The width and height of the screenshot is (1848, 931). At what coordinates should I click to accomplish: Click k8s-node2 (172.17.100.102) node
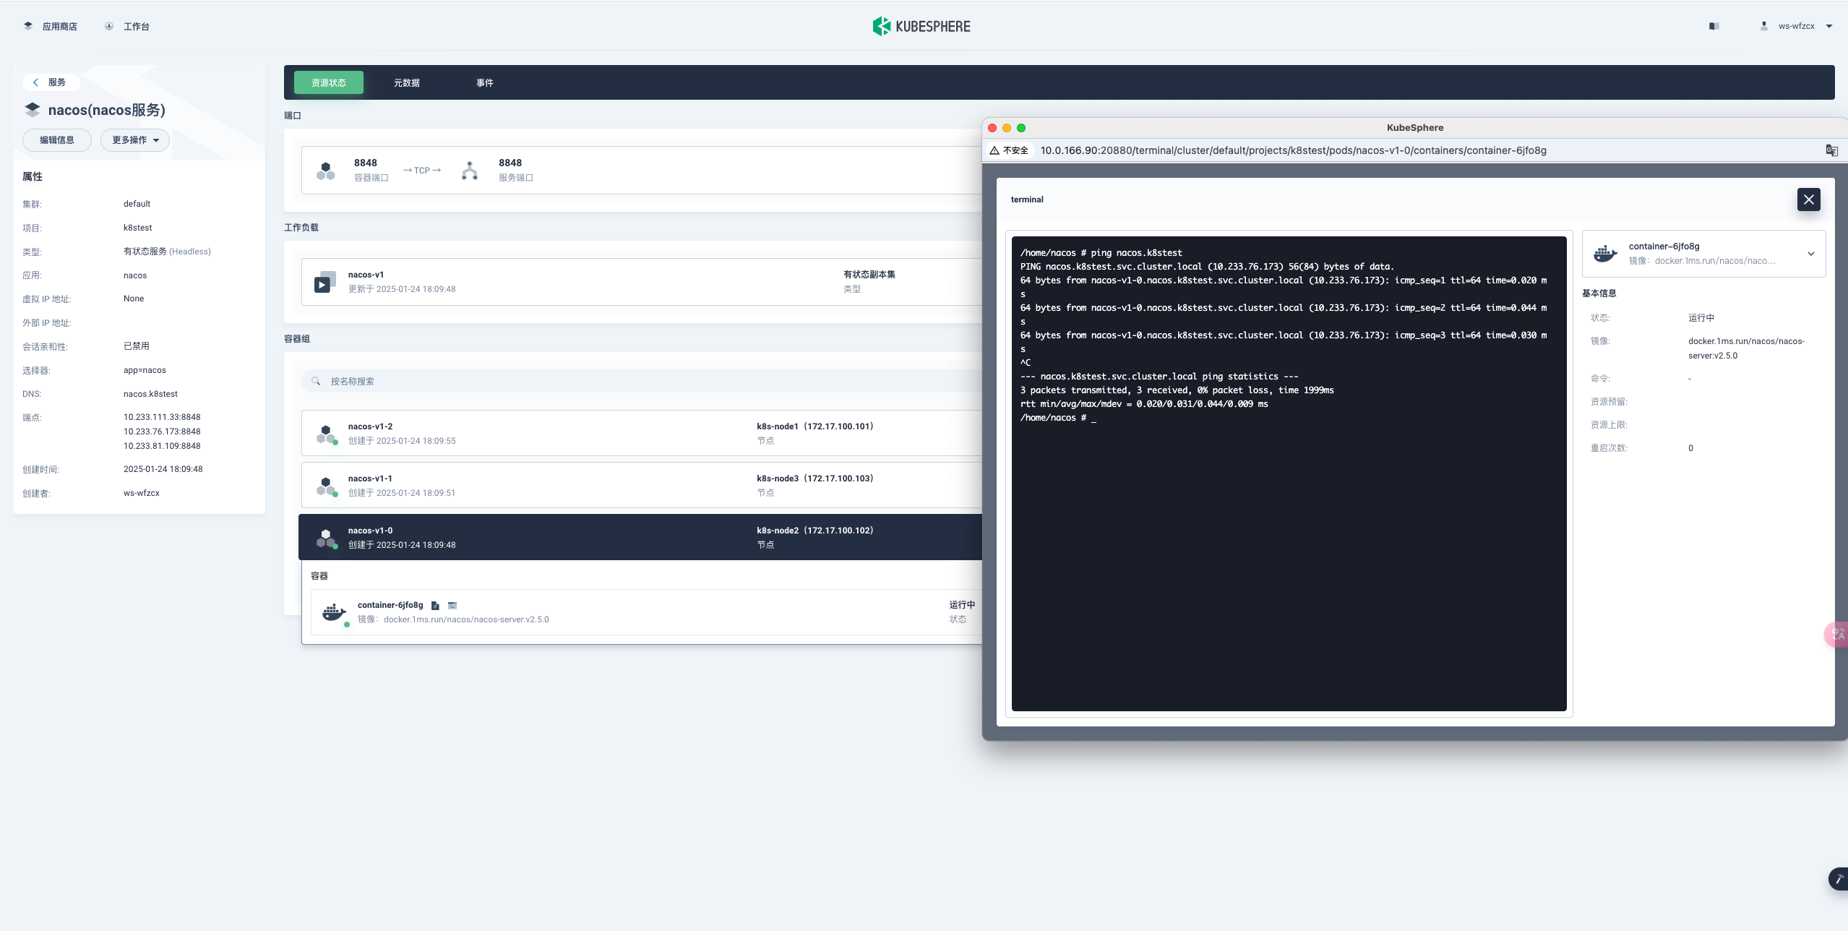(x=815, y=531)
